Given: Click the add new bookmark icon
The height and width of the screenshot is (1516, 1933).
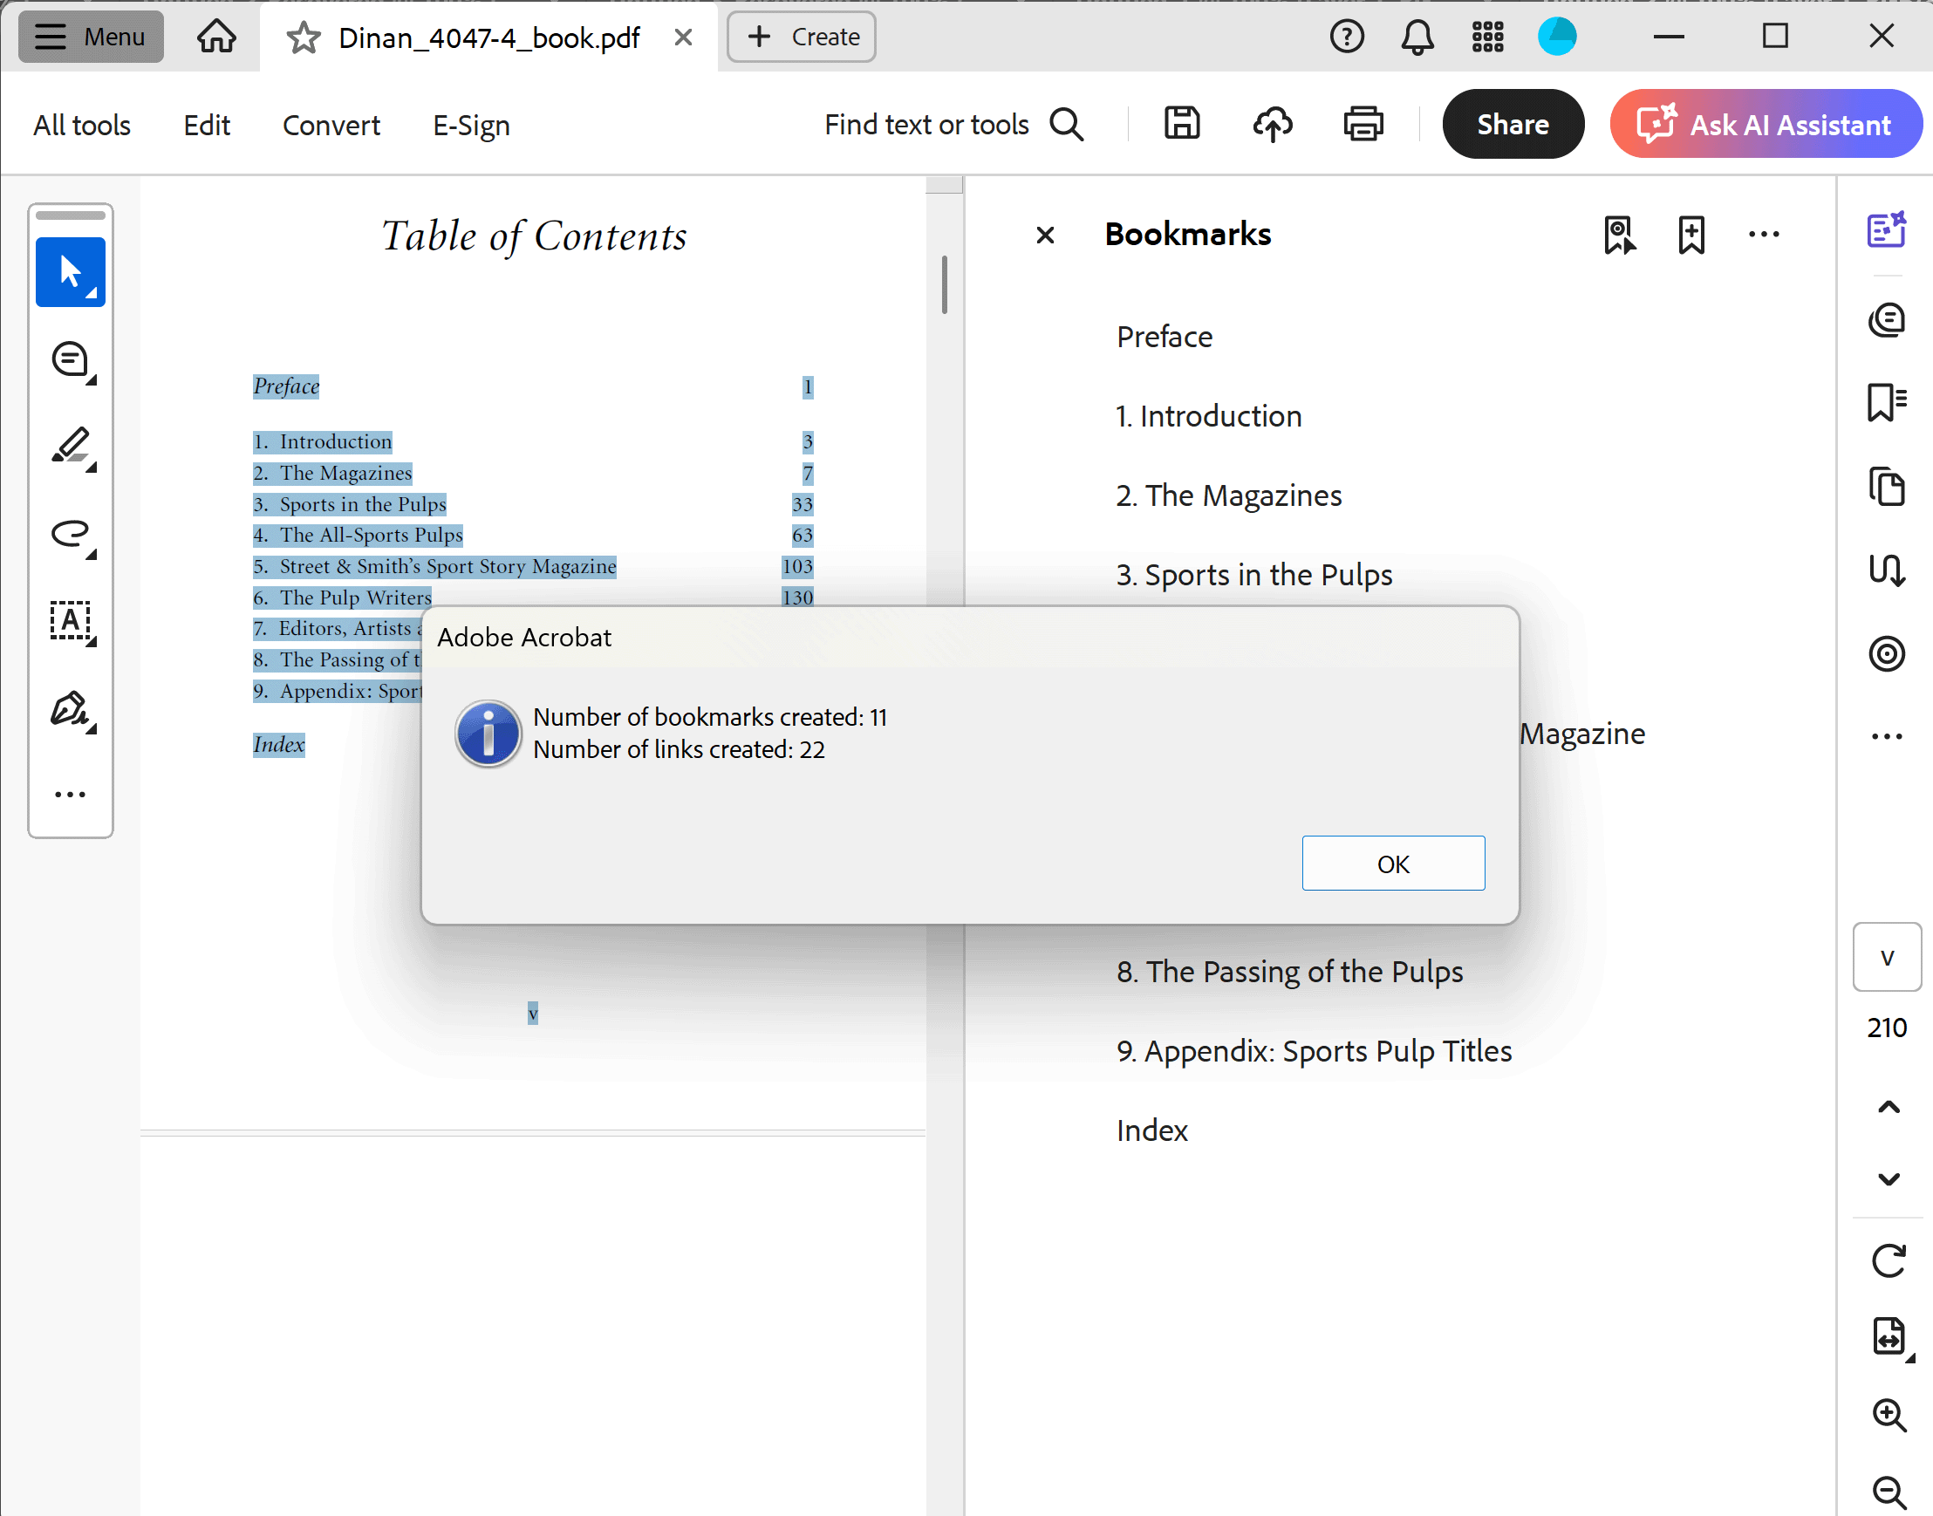Looking at the screenshot, I should click(x=1691, y=236).
